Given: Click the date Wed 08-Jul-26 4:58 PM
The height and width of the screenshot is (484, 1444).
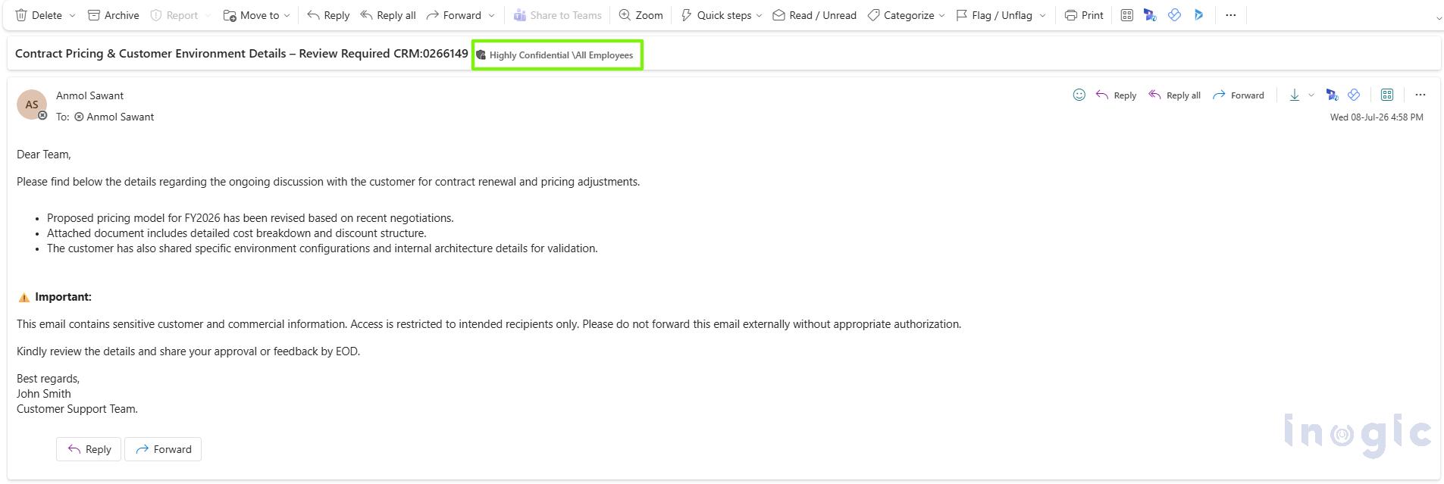Looking at the screenshot, I should click(1377, 117).
